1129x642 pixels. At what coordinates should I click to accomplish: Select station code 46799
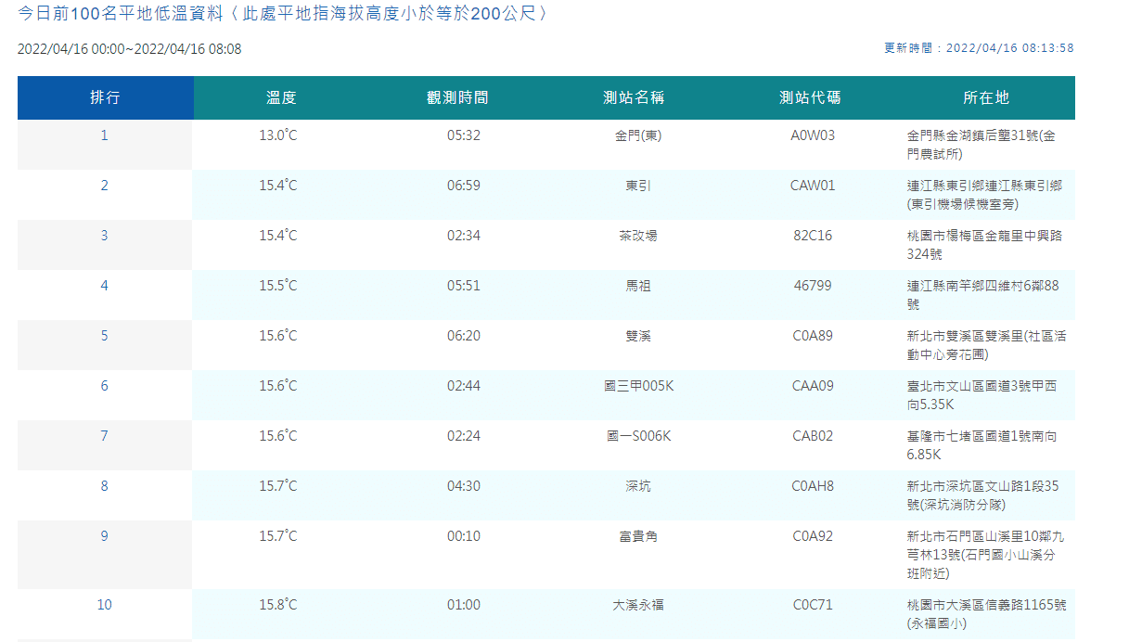[813, 285]
